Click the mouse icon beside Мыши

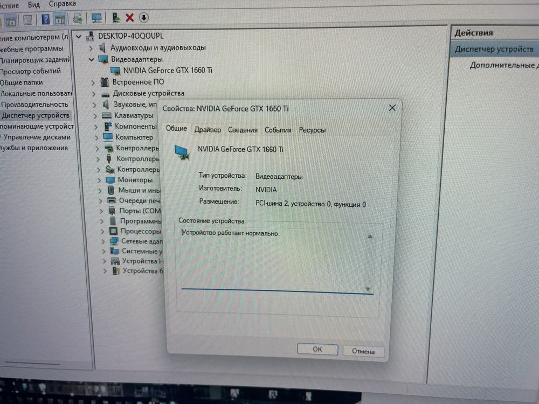[111, 190]
